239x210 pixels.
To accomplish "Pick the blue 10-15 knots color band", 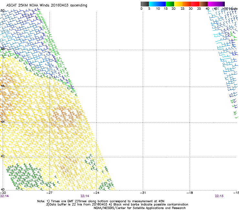I will click(161, 4).
